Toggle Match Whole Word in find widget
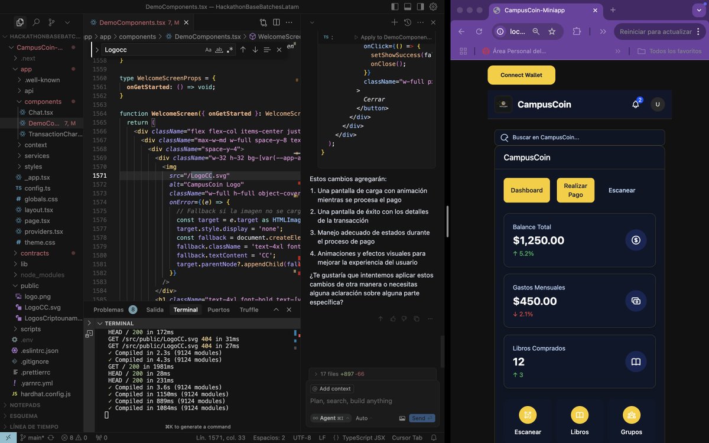 [219, 50]
